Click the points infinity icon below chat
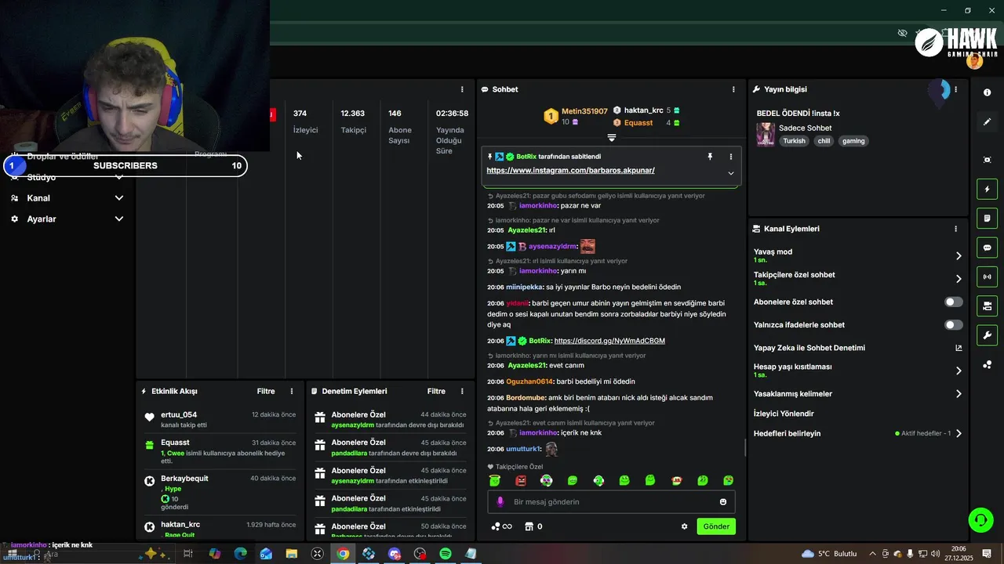Image resolution: width=1004 pixels, height=564 pixels. point(501,526)
